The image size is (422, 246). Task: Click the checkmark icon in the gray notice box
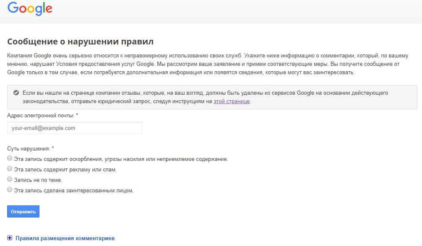coord(16,93)
